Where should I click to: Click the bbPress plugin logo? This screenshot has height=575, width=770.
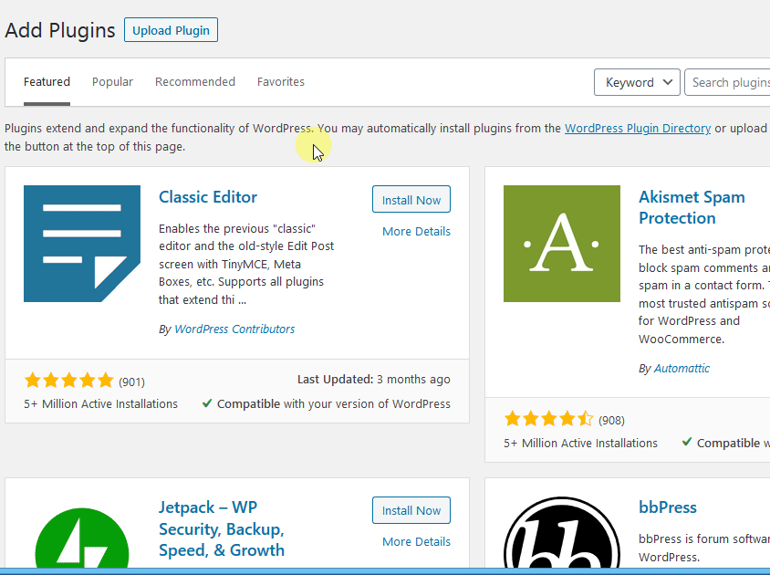[562, 538]
